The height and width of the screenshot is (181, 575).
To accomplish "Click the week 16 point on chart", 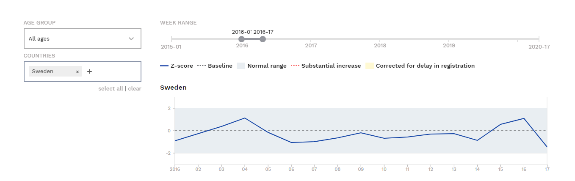I will pos(524,118).
